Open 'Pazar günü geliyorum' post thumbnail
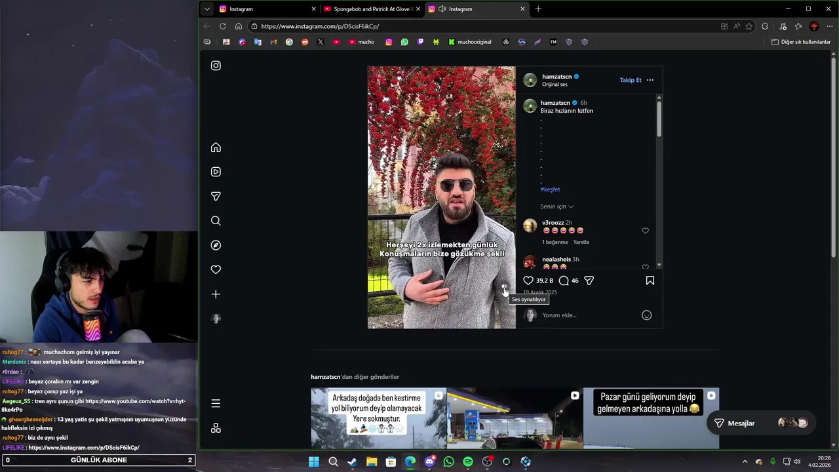The height and width of the screenshot is (472, 839). point(651,418)
